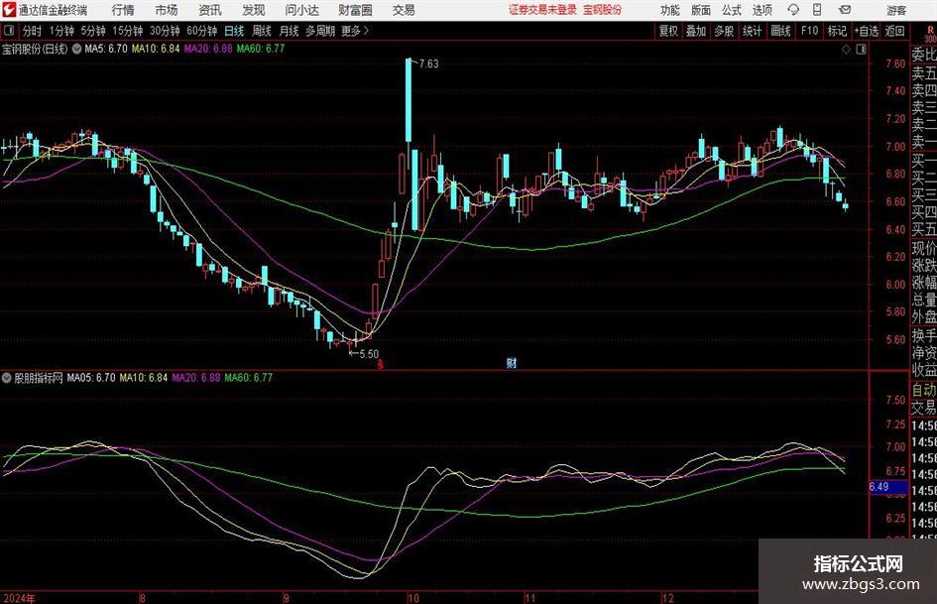Viewport: 937px width, 604px height.
Task: Click the 画线 drawing toolbar button
Action: (781, 31)
